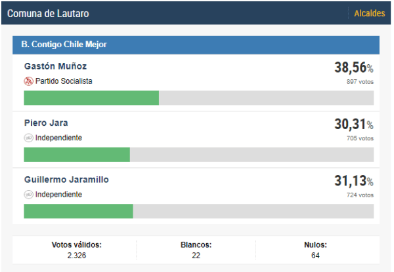Select the Comuna de Lautaro header title

click(48, 14)
